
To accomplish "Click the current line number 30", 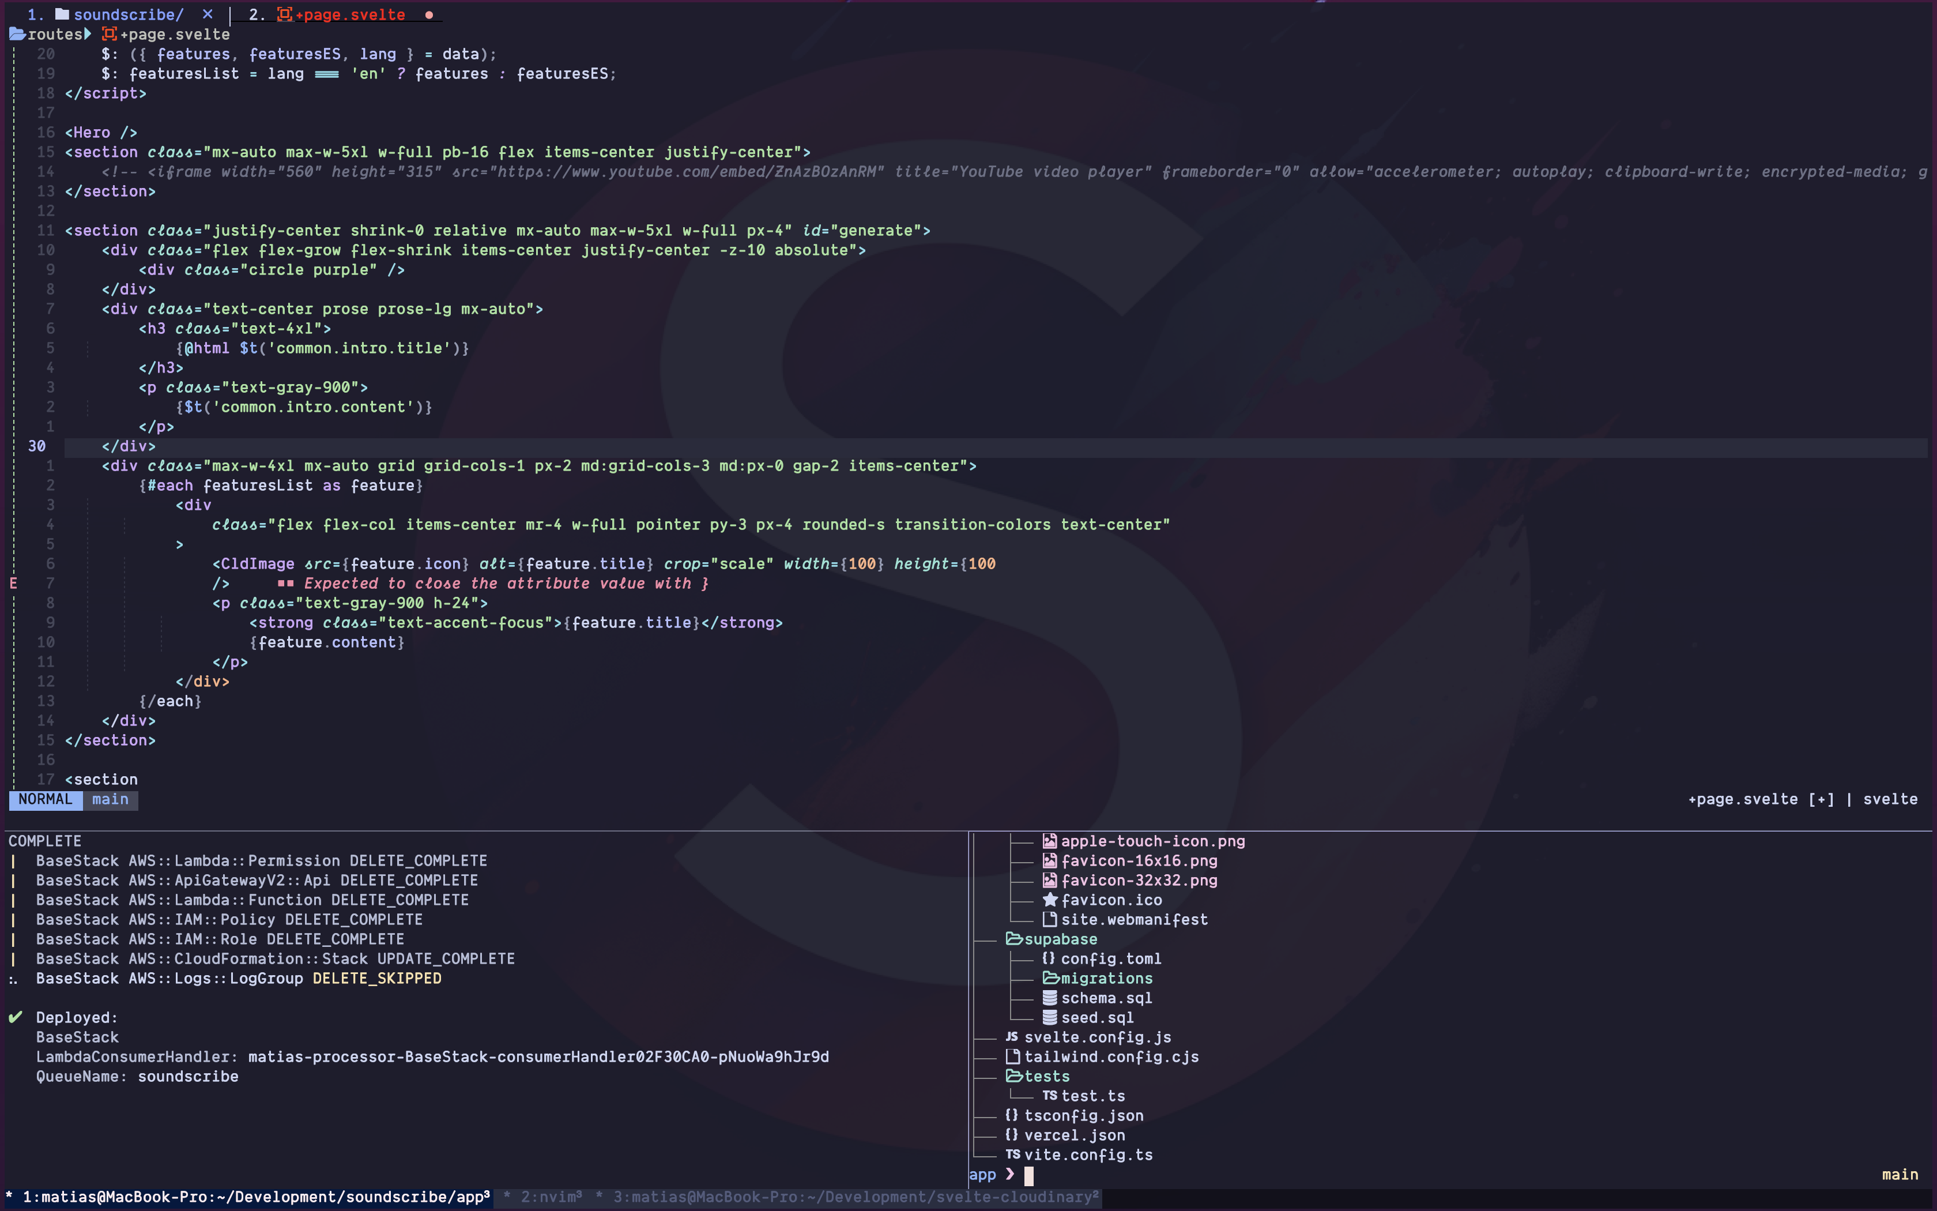I will 37,446.
